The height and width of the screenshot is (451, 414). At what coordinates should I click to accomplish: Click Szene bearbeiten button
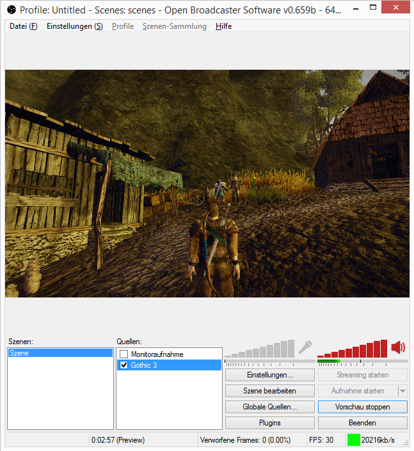pos(270,391)
